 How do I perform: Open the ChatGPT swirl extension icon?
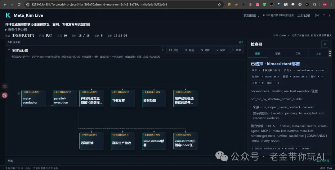tap(300, 4)
